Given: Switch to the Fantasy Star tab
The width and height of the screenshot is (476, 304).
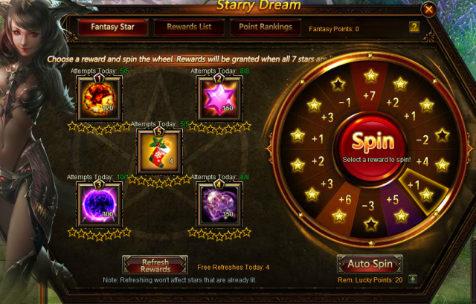Looking at the screenshot, I should [x=112, y=27].
